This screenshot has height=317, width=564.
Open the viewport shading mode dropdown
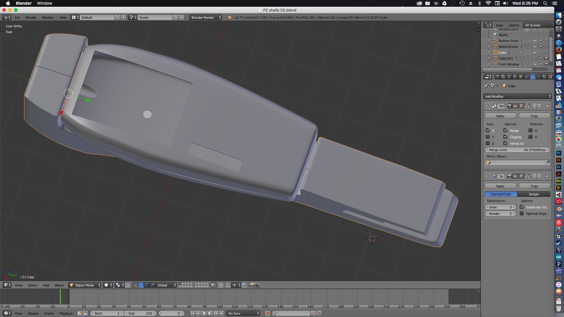[x=108, y=285]
